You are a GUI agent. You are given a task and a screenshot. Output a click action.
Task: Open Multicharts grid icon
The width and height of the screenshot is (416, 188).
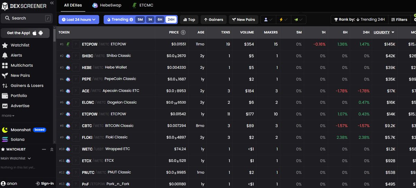(5, 65)
